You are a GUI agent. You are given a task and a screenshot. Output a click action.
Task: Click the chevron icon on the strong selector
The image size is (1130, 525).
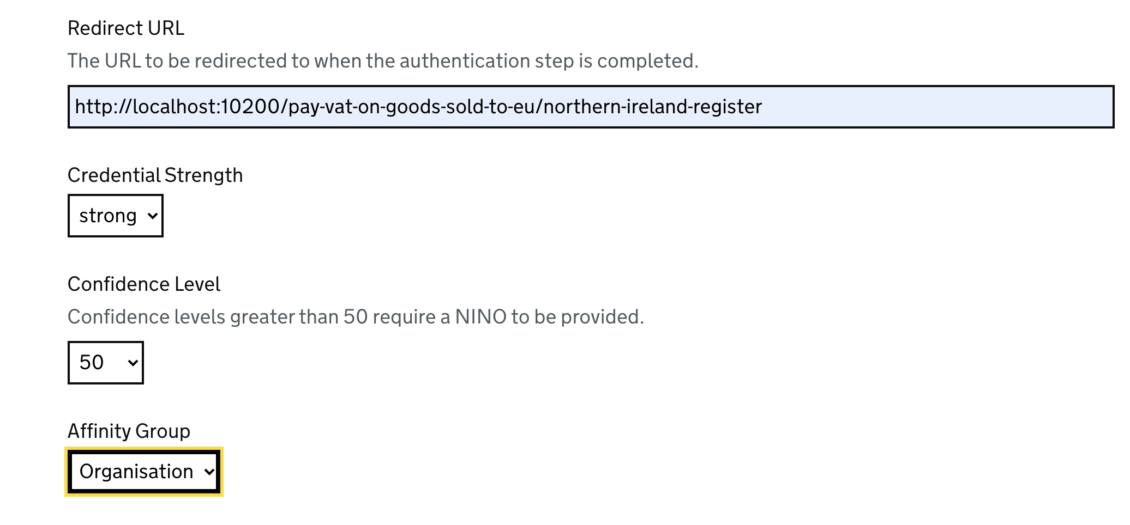pyautogui.click(x=152, y=215)
